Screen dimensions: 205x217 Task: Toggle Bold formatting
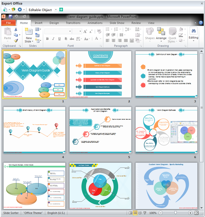(47, 39)
